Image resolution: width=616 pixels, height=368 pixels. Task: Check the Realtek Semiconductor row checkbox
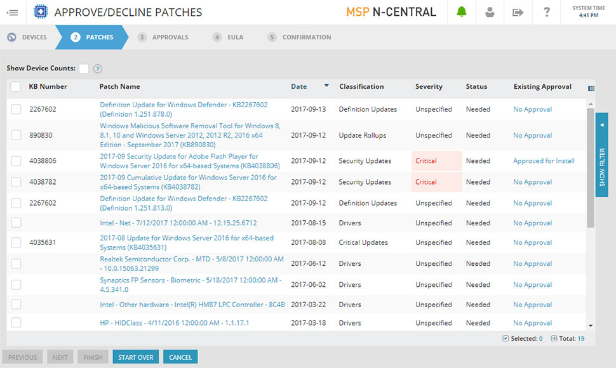(x=16, y=264)
